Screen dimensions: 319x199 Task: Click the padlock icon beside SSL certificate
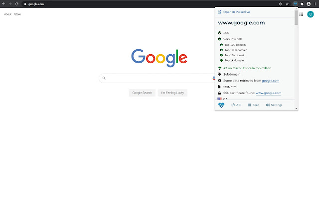tap(219, 93)
